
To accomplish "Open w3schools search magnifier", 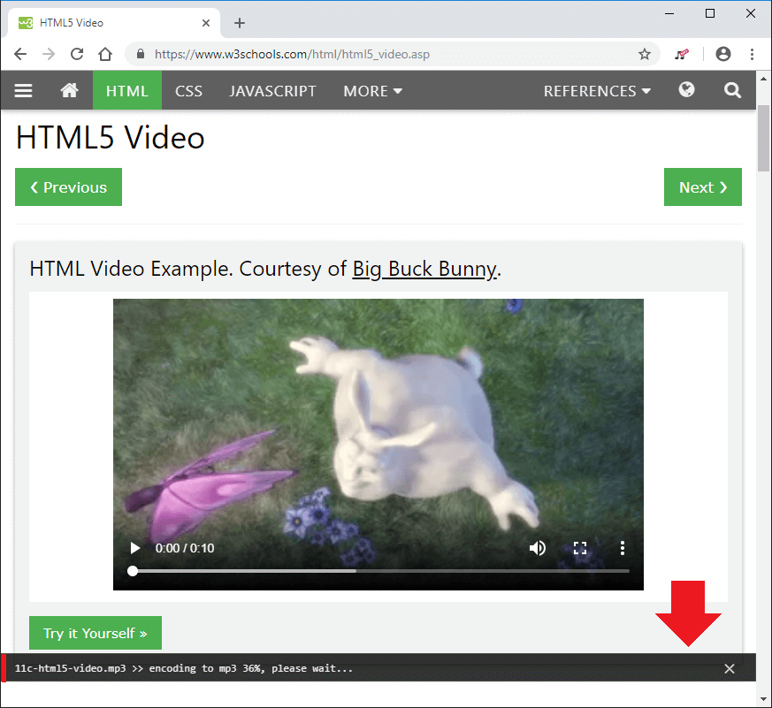I will (732, 90).
